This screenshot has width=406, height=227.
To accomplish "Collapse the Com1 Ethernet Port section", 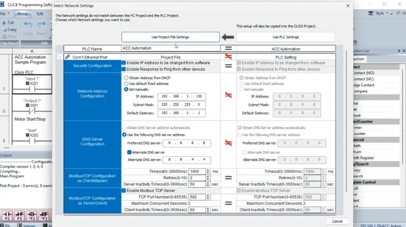I will tap(60, 57).
